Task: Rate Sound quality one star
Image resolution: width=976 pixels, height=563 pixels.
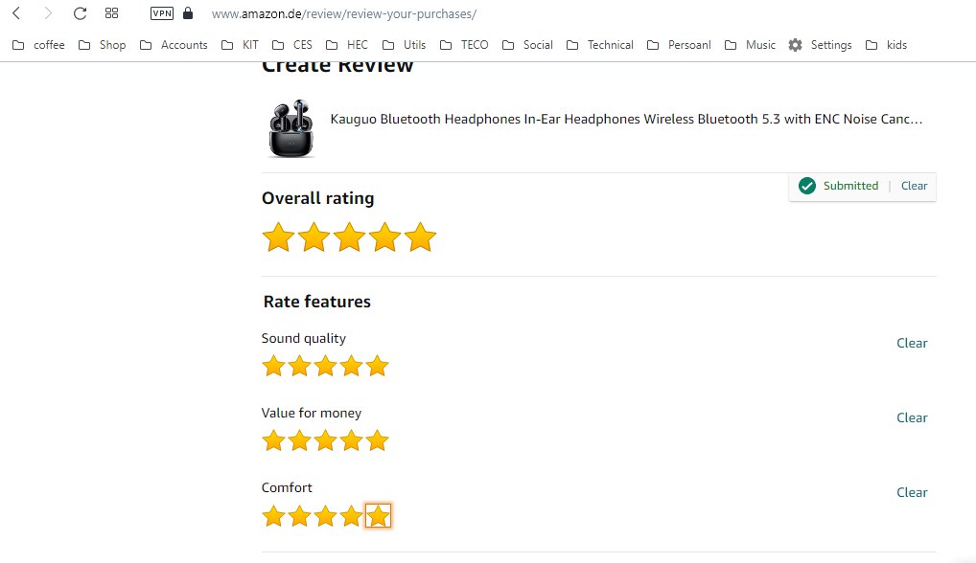Action: 273,366
